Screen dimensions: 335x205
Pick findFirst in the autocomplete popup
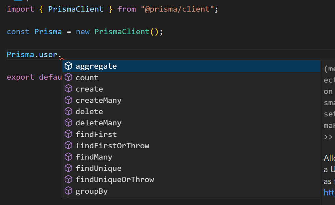(x=191, y=134)
